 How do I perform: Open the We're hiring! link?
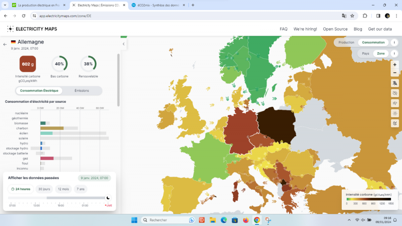pyautogui.click(x=305, y=29)
